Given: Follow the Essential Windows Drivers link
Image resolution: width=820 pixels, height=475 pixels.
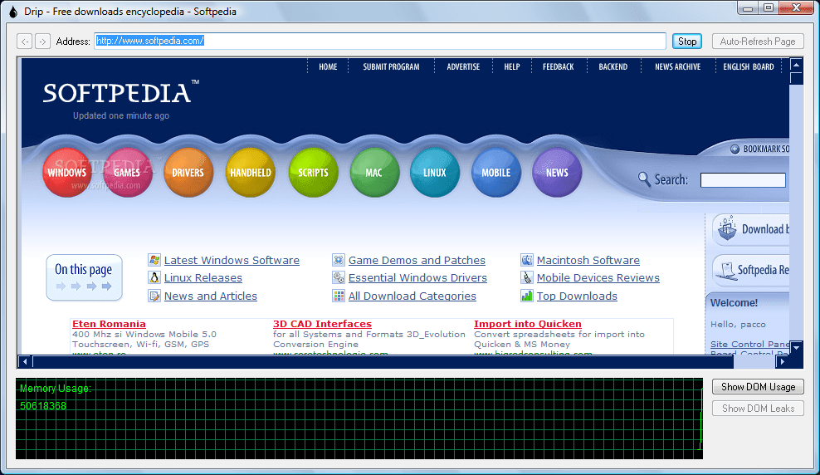Looking at the screenshot, I should coord(417,278).
